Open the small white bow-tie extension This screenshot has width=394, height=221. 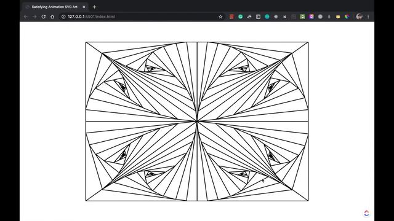(284, 17)
